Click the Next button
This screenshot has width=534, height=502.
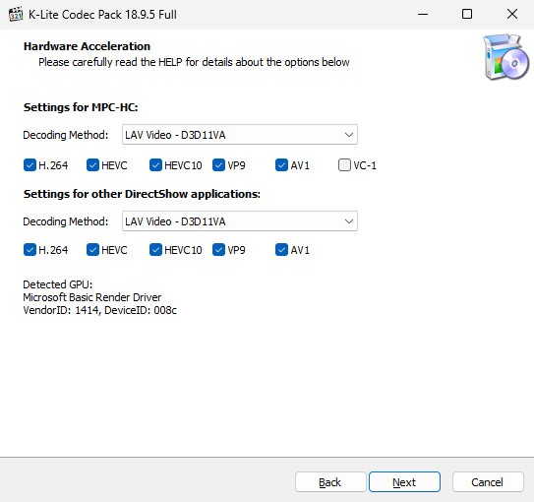point(404,482)
